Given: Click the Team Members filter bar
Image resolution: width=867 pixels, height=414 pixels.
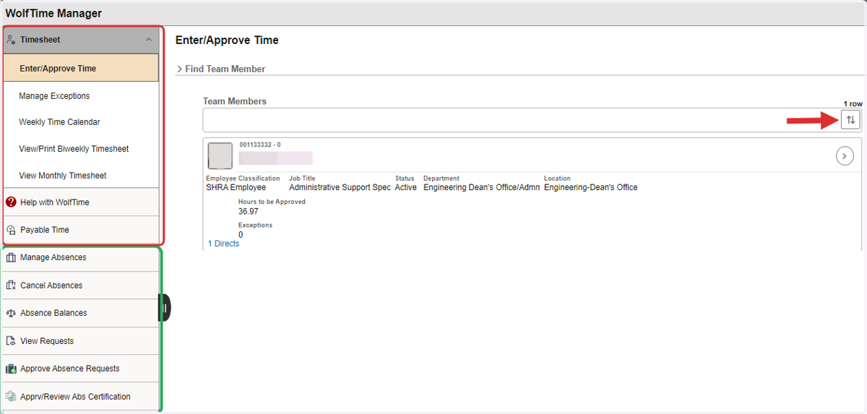Looking at the screenshot, I should (522, 120).
